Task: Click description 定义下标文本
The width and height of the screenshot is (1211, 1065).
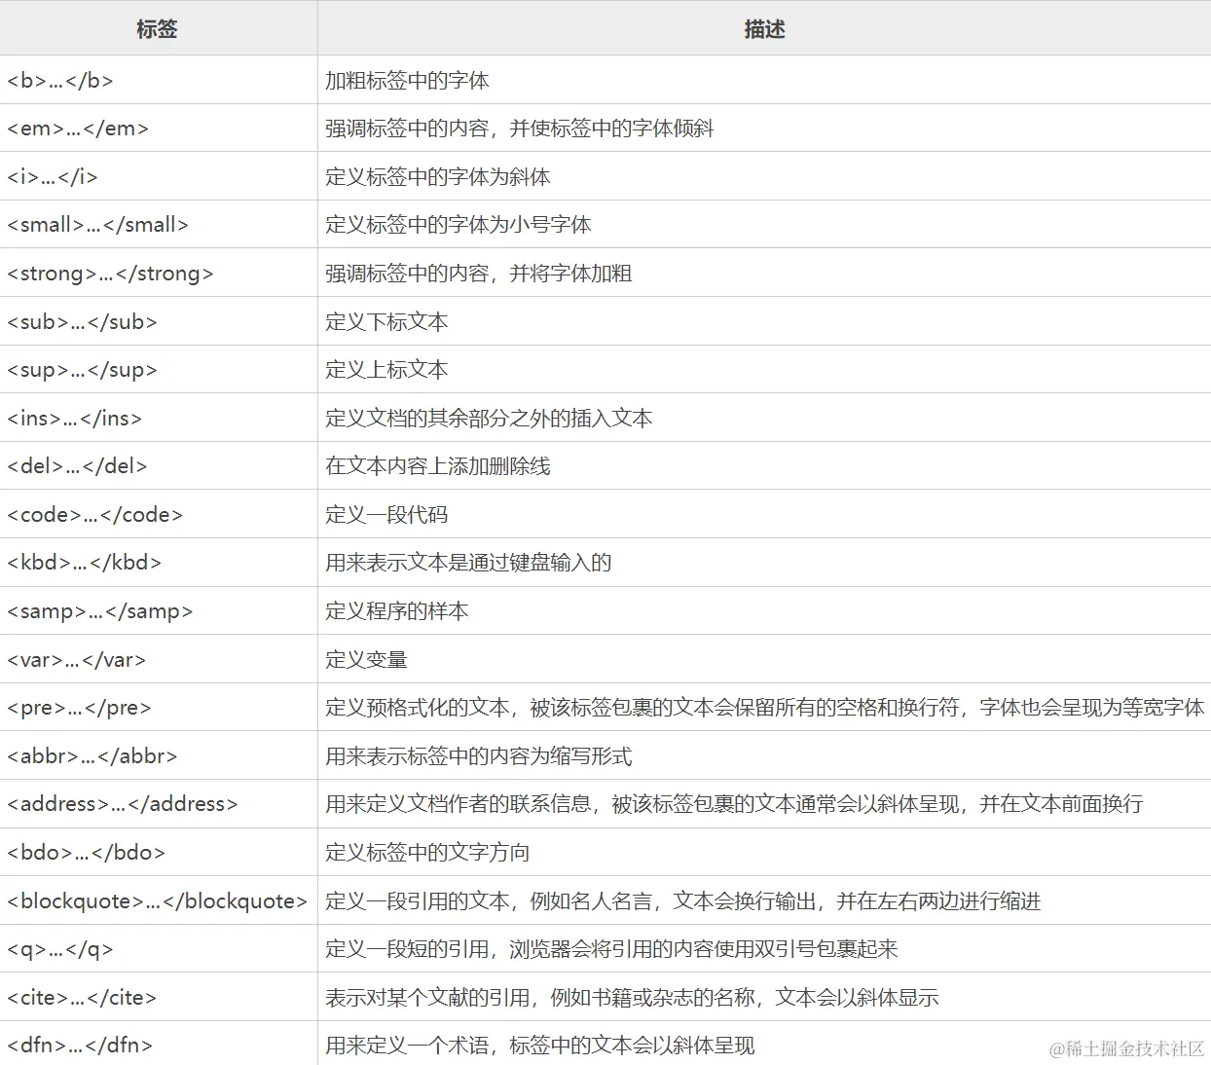Action: click(x=386, y=322)
